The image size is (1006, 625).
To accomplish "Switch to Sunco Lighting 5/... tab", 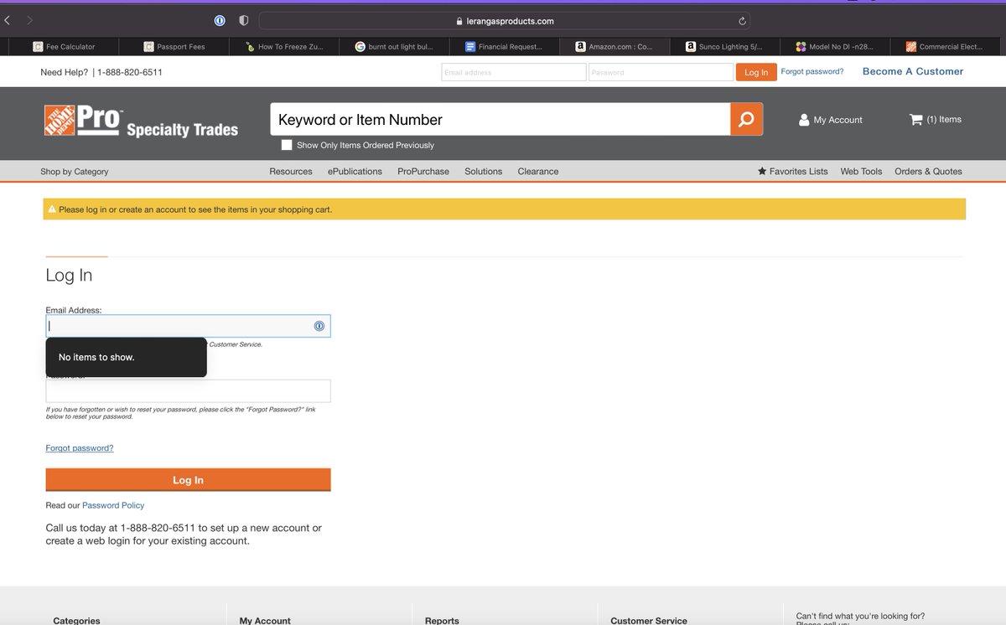I will (x=724, y=47).
